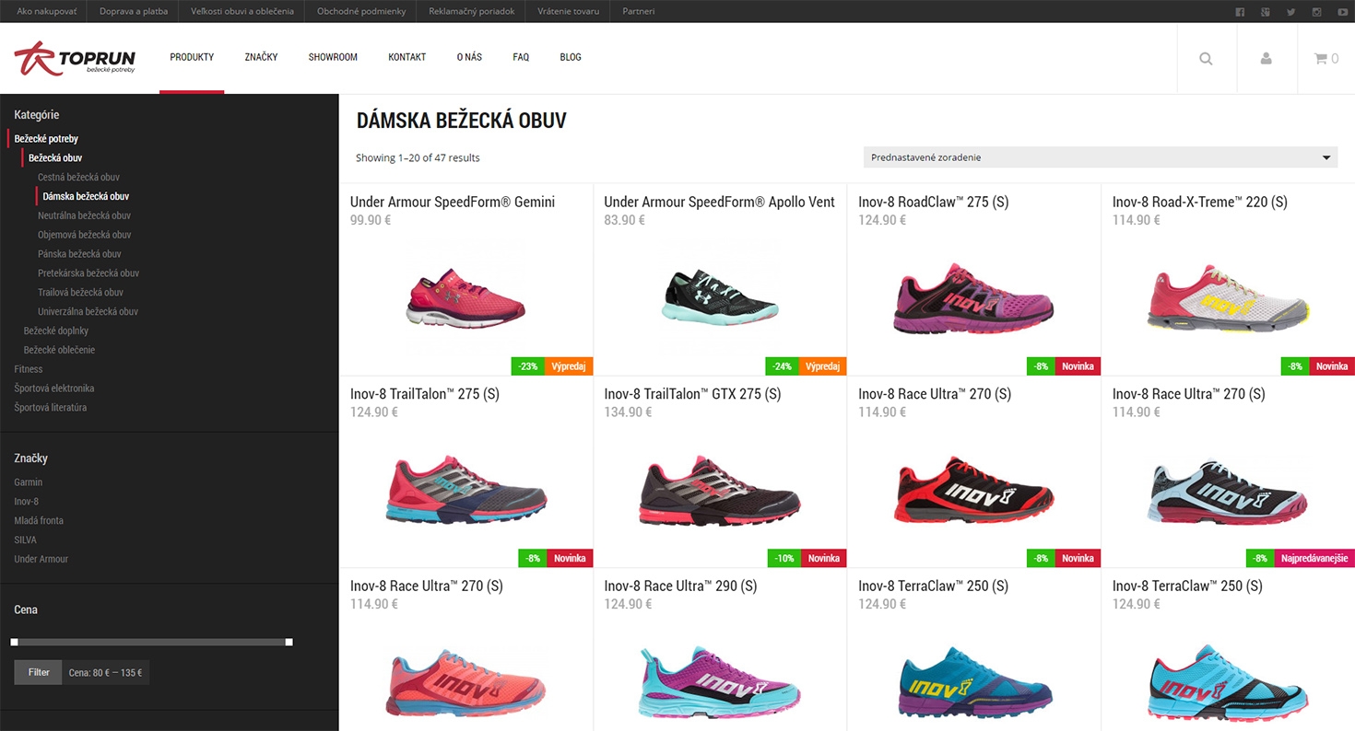The width and height of the screenshot is (1355, 731).
Task: Filter by 'Mladá fronta' brand
Action: coord(39,521)
